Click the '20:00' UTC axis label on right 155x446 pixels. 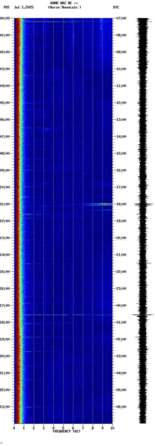click(121, 238)
